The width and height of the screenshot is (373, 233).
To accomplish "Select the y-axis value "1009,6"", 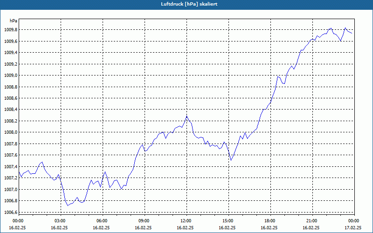I will (x=11, y=41).
